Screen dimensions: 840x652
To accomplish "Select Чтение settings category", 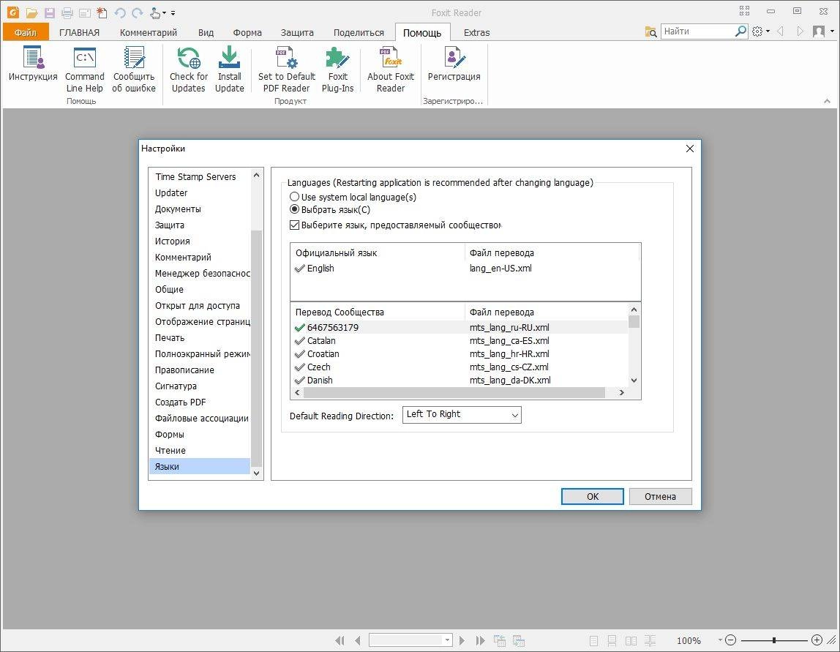I will coord(199,450).
